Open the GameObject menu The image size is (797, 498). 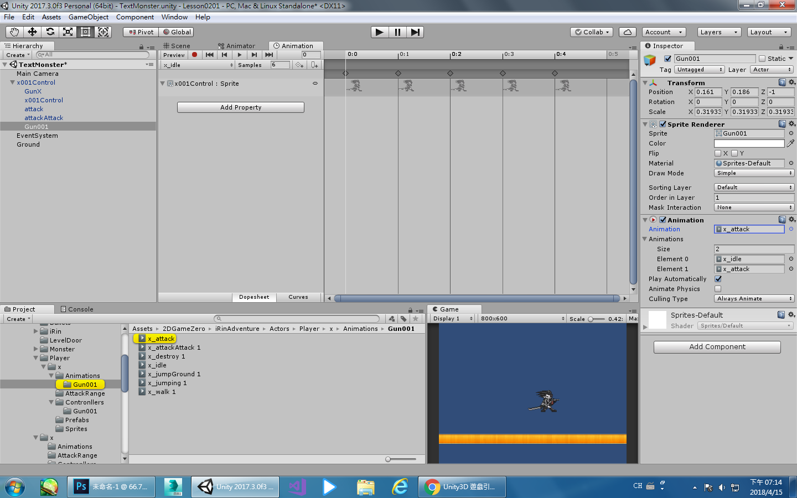pos(89,17)
